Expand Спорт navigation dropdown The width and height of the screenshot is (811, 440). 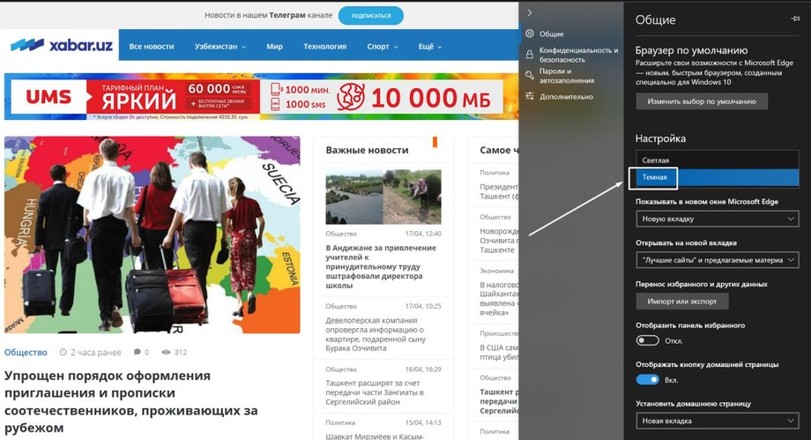click(383, 46)
